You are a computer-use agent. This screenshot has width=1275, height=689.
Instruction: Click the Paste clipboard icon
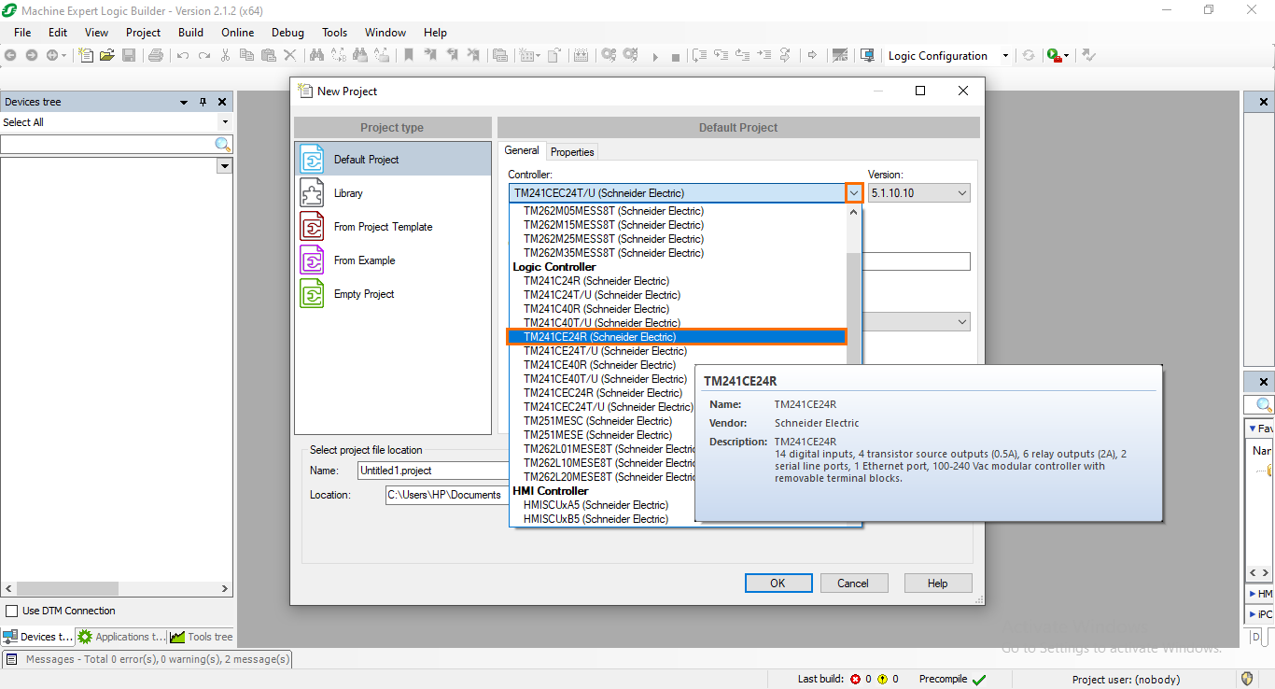coord(268,56)
